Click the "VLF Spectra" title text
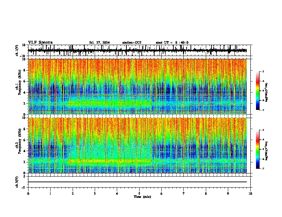 tap(40, 43)
